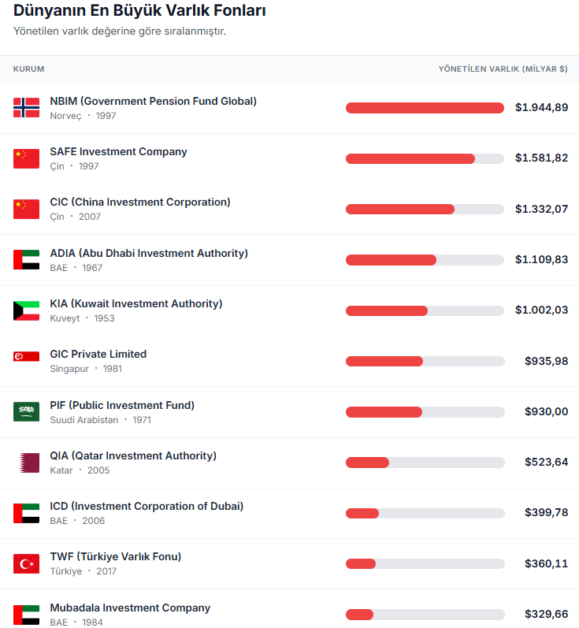Viewport: 579px width, 628px height.
Task: Click the Qatar flag next to QIA
Action: click(26, 463)
